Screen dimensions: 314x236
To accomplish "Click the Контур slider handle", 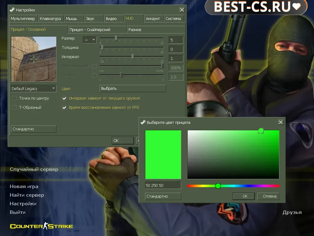I will click(x=121, y=75).
